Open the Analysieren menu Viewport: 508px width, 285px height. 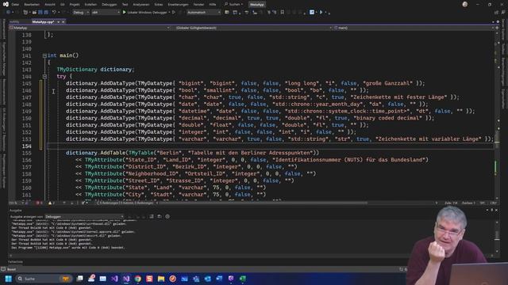(141, 5)
